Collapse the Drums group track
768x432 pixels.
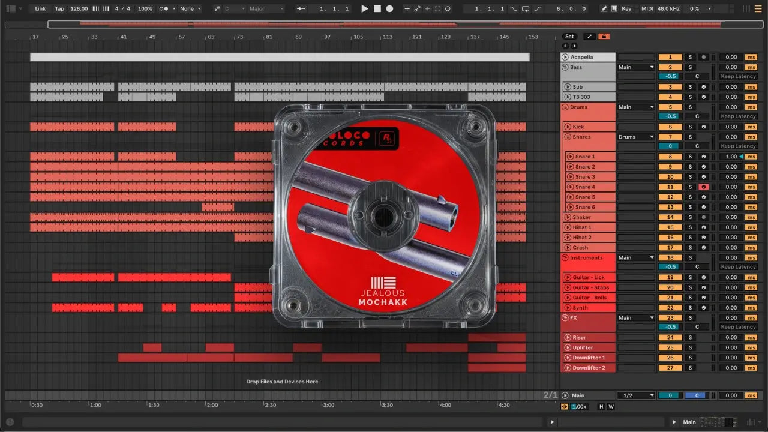pos(565,107)
